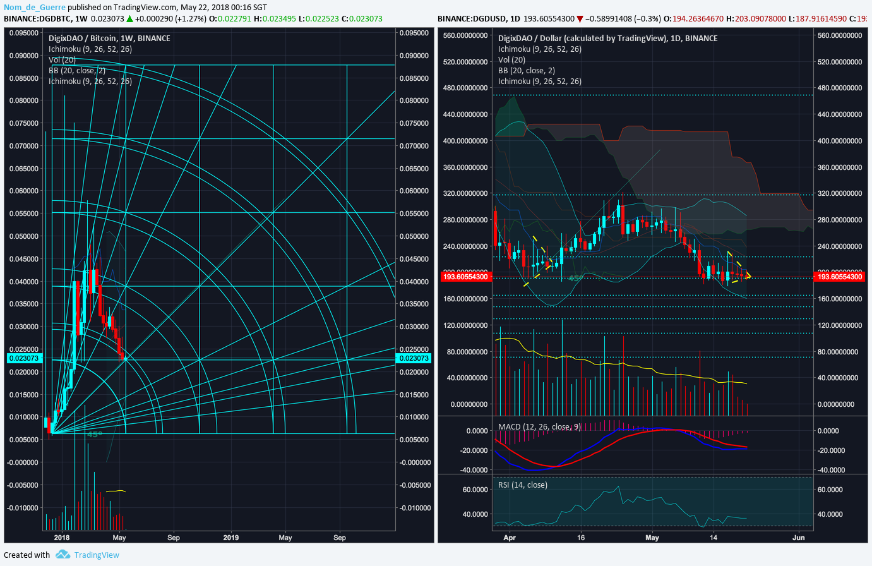Click the RSI (14, close) indicator label
Screen dimensions: 872x566
[523, 485]
